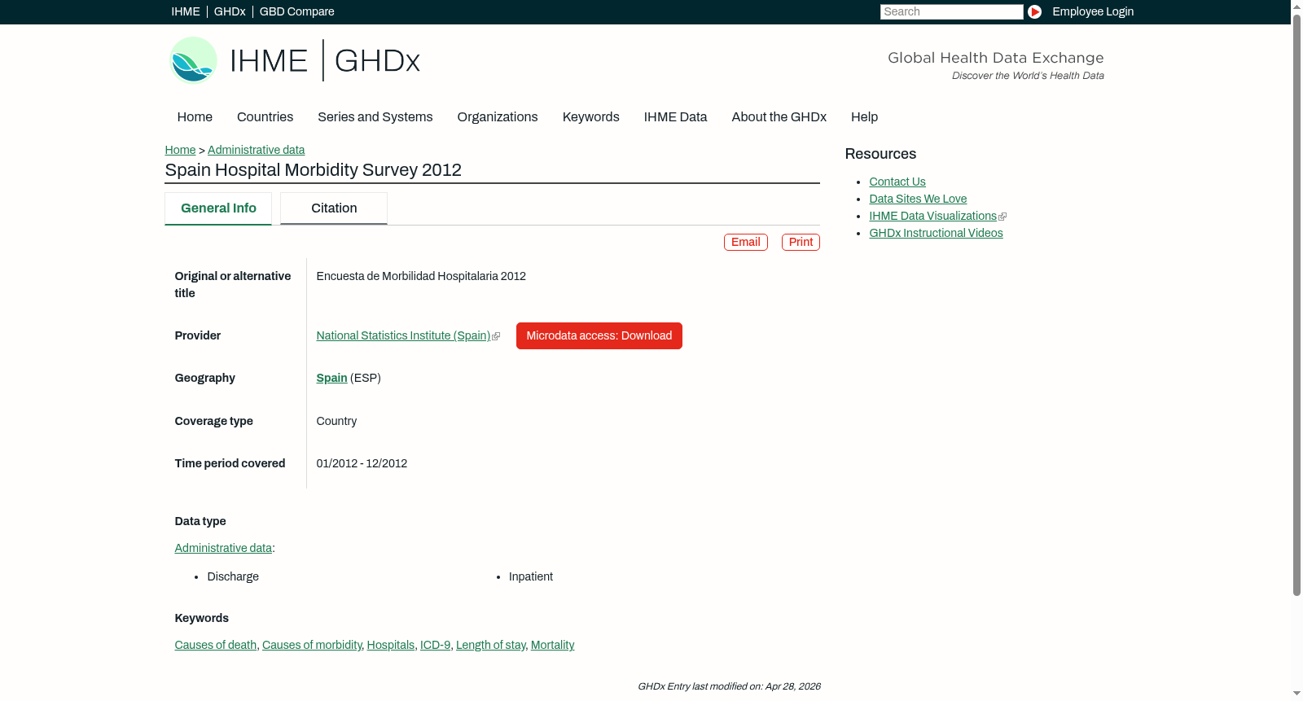Click the Email button

coord(745,242)
